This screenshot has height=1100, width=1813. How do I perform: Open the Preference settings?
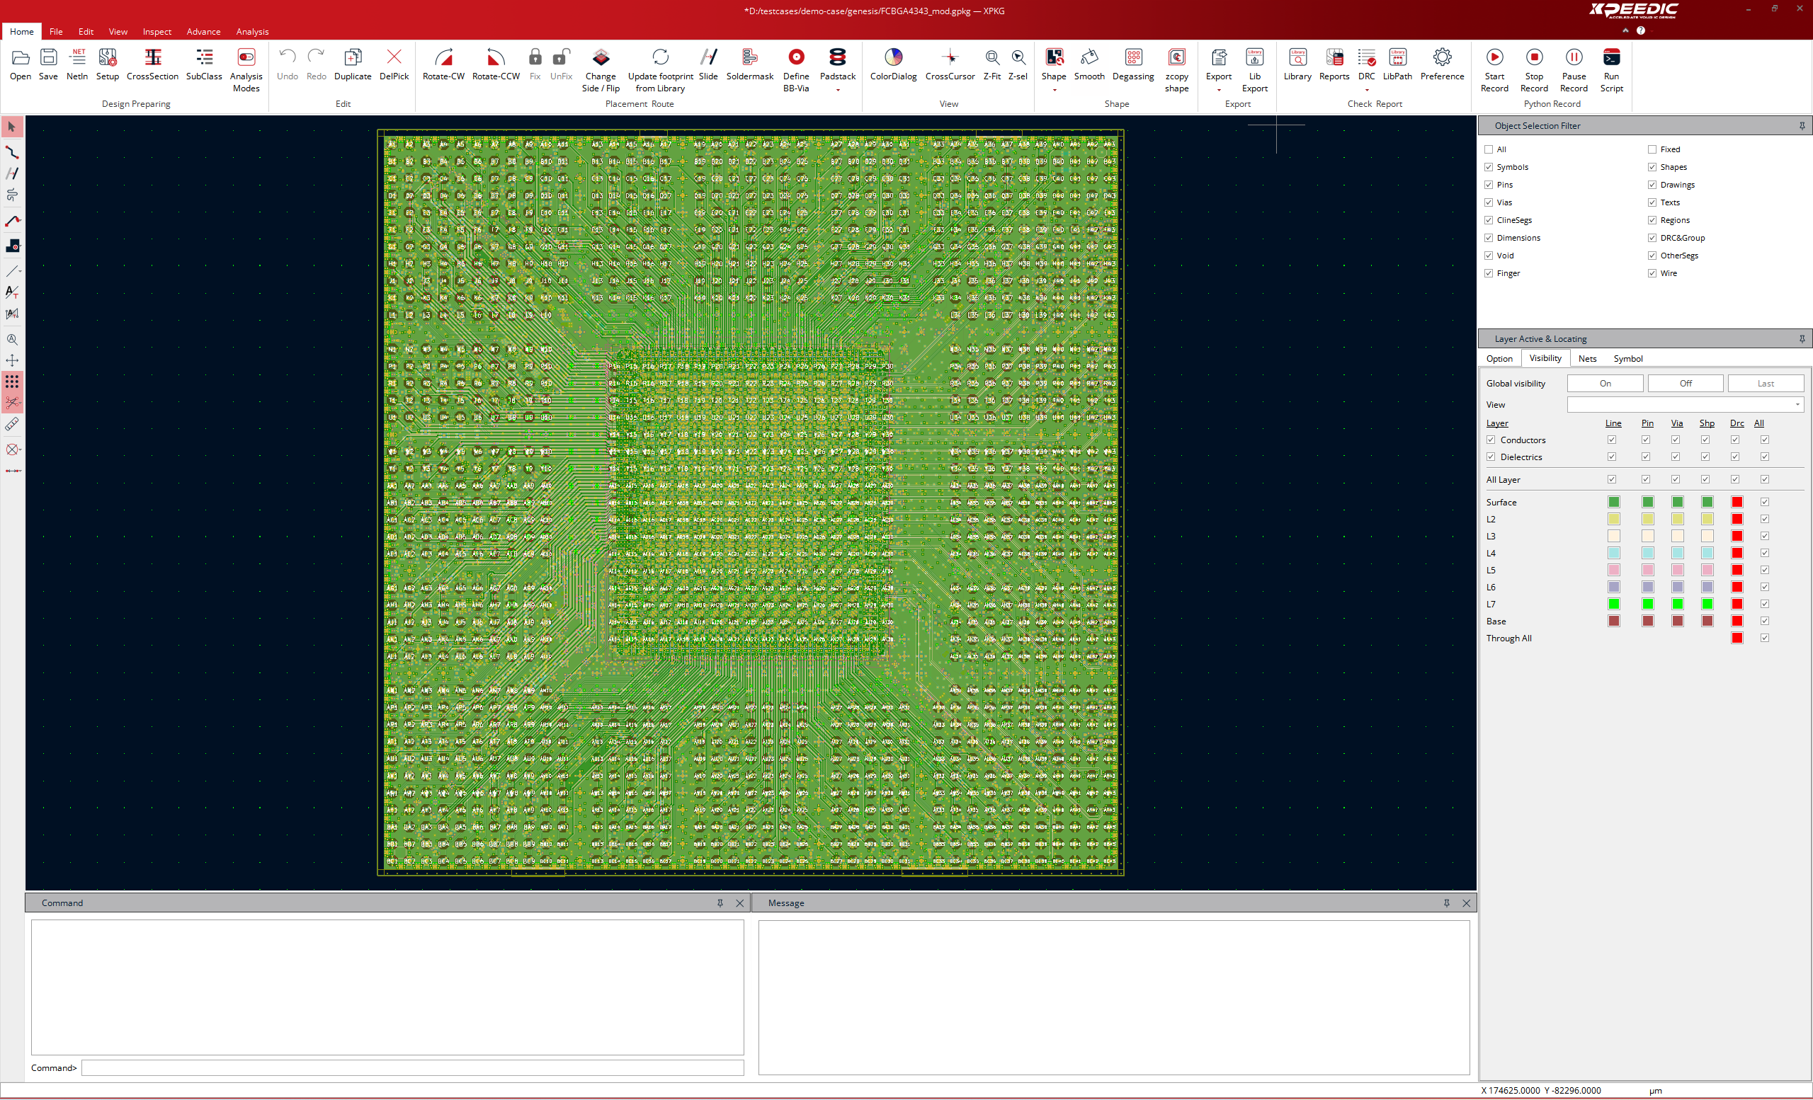pyautogui.click(x=1442, y=66)
